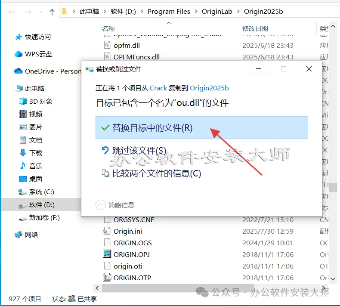Open 视频 folder in sidebar
340x306 pixels.
pyautogui.click(x=36, y=114)
